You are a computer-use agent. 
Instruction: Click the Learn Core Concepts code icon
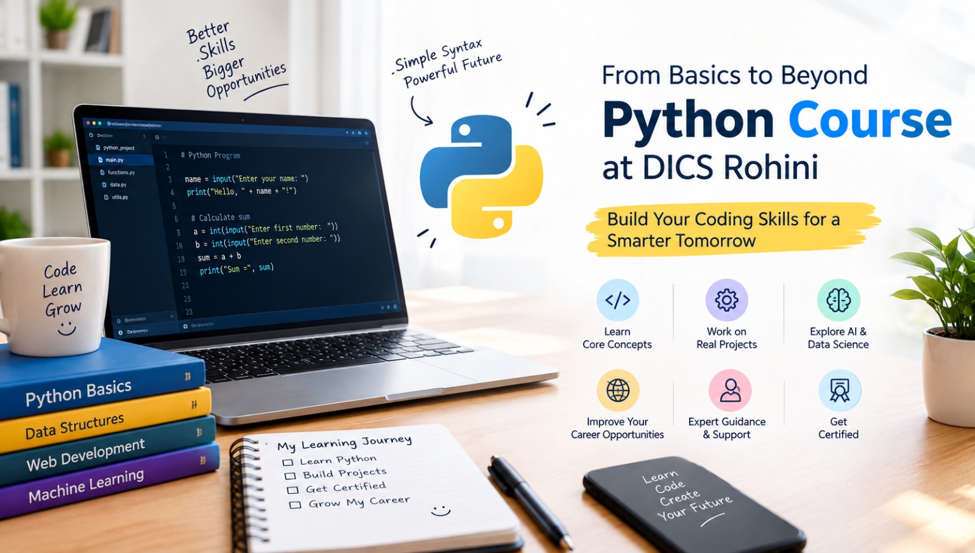[x=617, y=300]
